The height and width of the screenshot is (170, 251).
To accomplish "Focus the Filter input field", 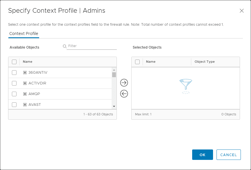I will [x=92, y=46].
